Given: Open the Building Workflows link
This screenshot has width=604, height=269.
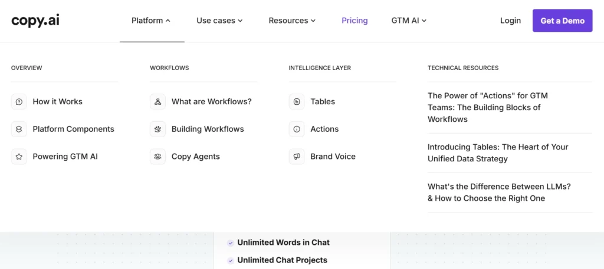Looking at the screenshot, I should [x=208, y=129].
